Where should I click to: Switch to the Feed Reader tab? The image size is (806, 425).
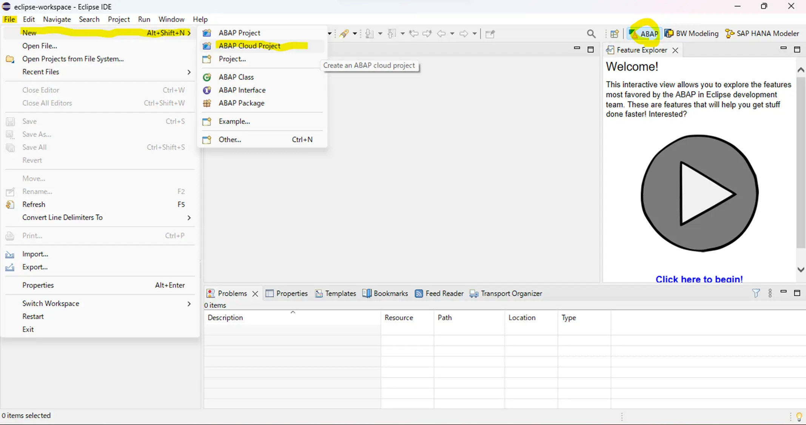pos(439,293)
